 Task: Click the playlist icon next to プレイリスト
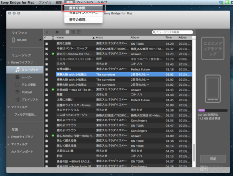[x=17, y=99]
